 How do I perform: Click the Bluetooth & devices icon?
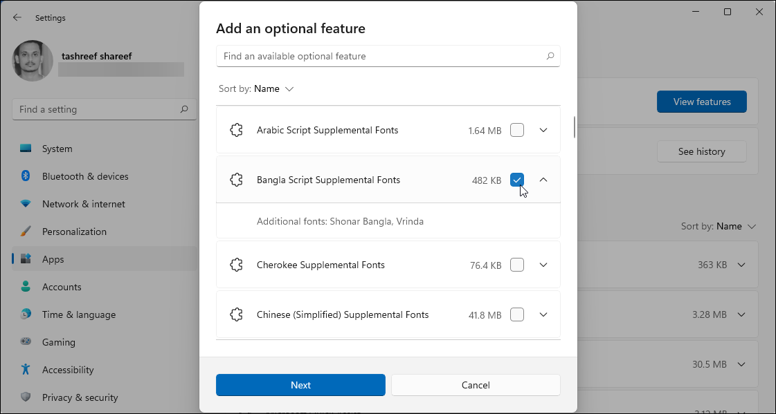[26, 176]
